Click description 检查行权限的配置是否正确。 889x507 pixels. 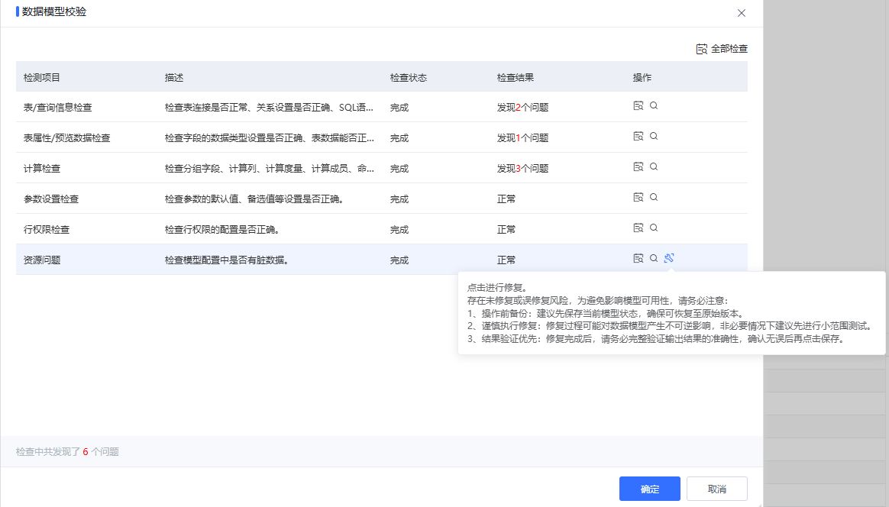222,230
